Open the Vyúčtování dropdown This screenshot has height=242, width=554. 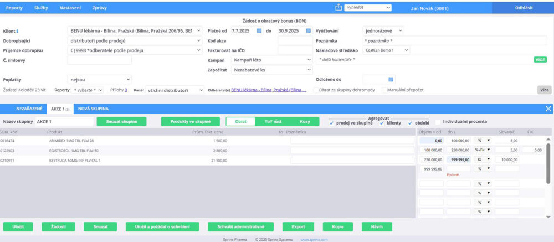click(383, 30)
